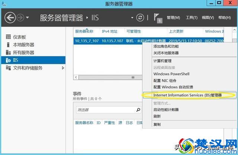The width and height of the screenshot is (238, 155).
Task: Open the navigation history dropdown arrow
Action: (28, 17)
